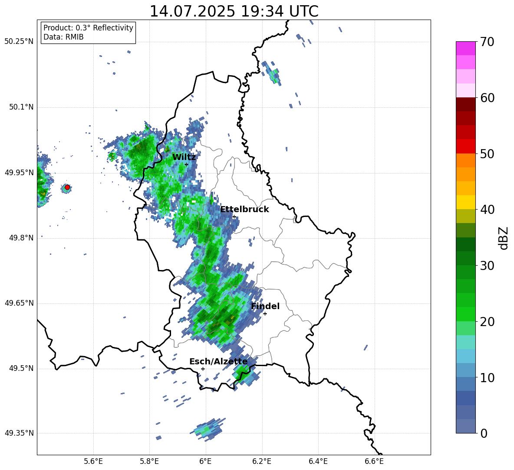
Task: Click the Findel location label
Action: pyautogui.click(x=265, y=306)
